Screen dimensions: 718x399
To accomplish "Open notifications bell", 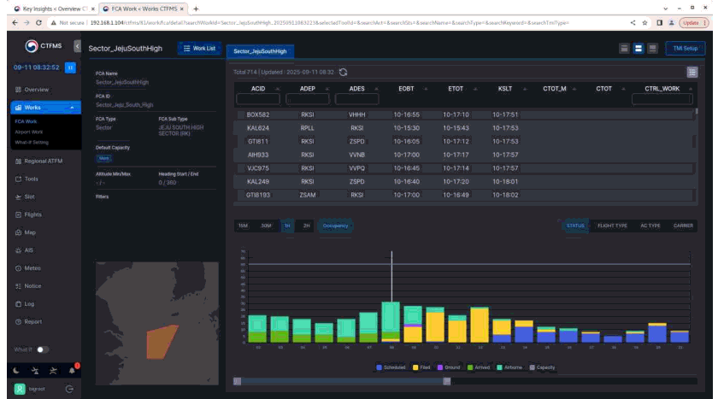I will (x=72, y=370).
